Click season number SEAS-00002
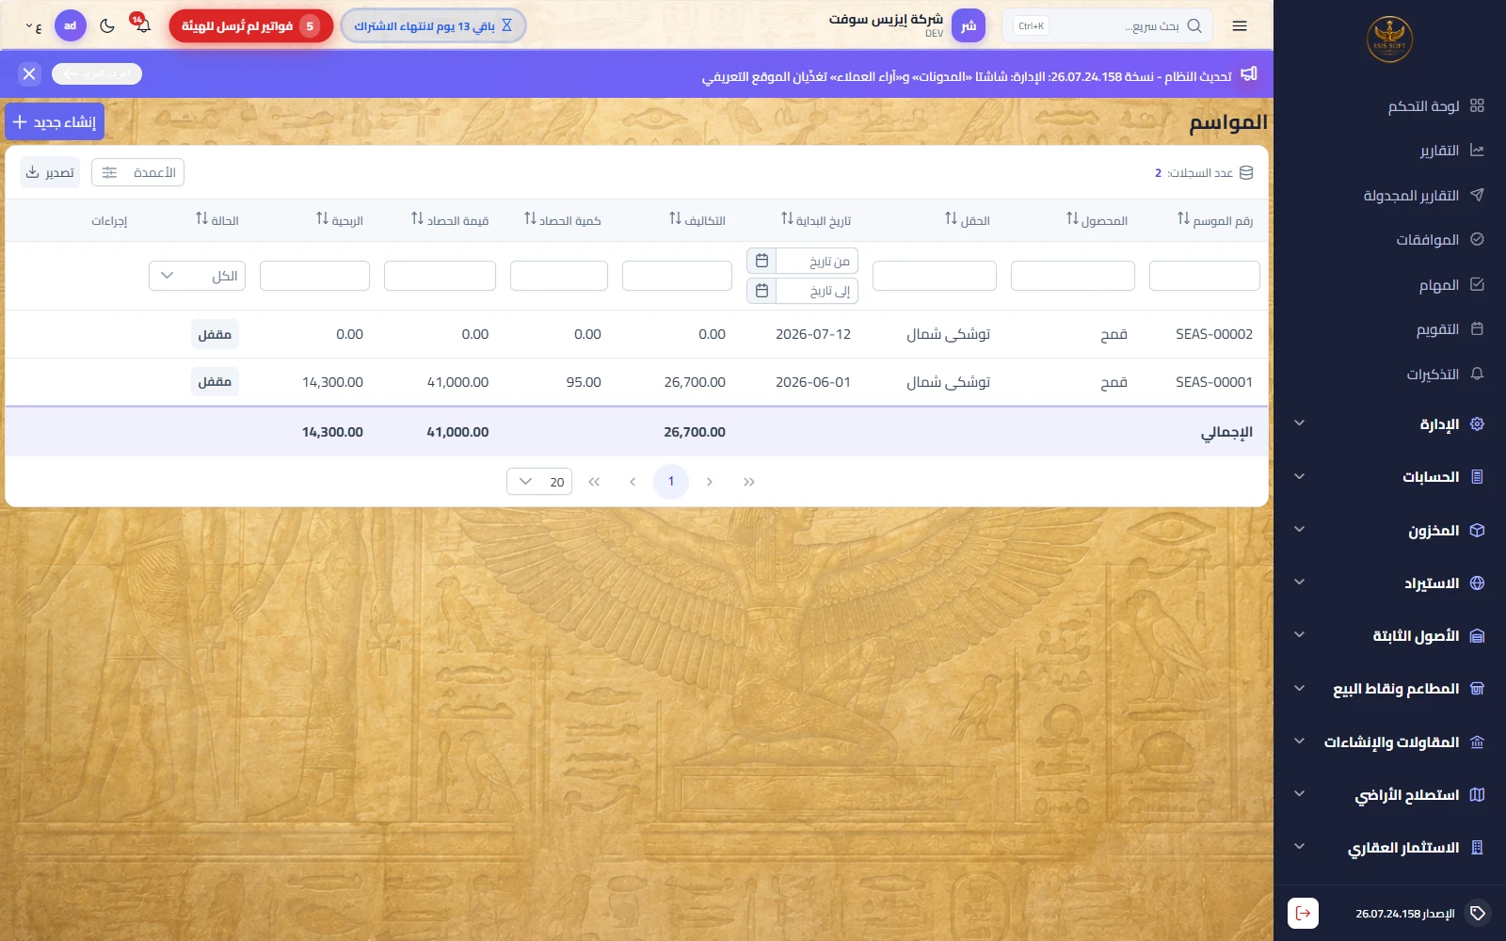Image resolution: width=1506 pixels, height=941 pixels. point(1213,334)
